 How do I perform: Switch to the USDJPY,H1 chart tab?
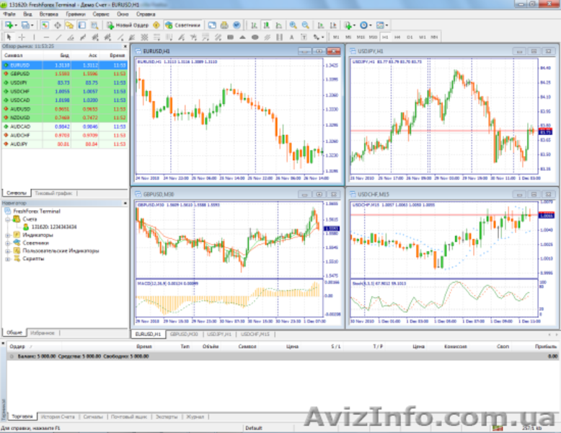point(219,334)
